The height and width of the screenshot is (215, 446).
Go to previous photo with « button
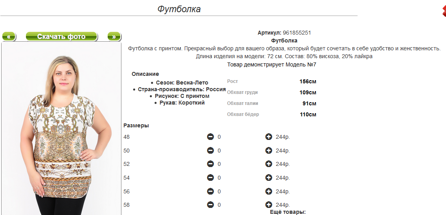coord(9,37)
